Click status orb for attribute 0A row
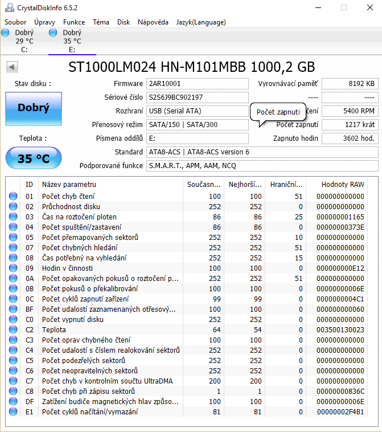 click(x=13, y=278)
